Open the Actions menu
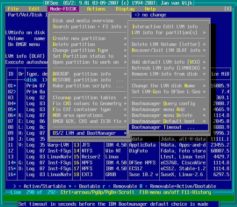237x207 pixels. (x=96, y=9)
